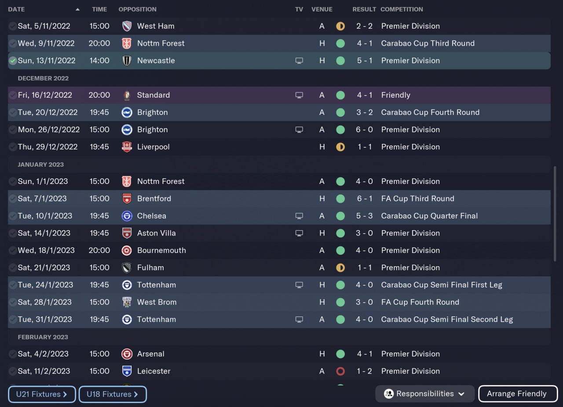Viewport: 563px width, 407px height.
Task: Click TV icon on Standard friendly row
Action: [299, 95]
